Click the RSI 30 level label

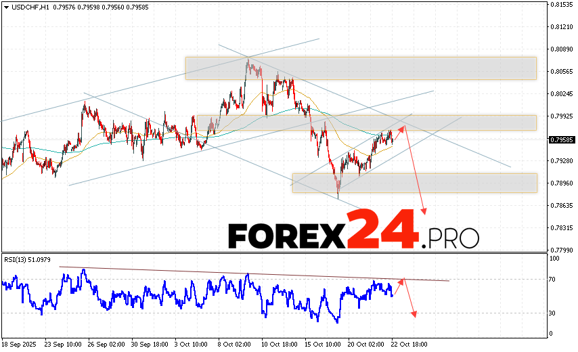(552, 313)
